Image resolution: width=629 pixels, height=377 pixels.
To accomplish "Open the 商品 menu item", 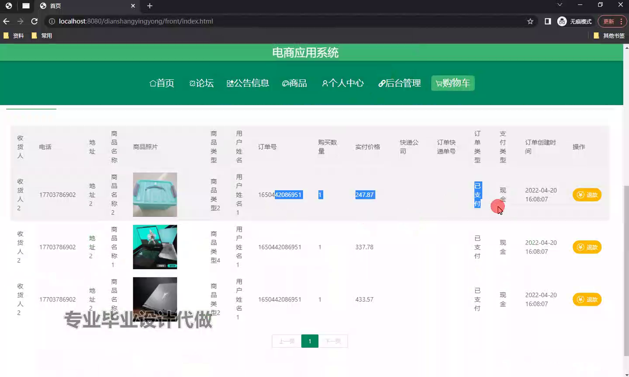I will pos(294,83).
